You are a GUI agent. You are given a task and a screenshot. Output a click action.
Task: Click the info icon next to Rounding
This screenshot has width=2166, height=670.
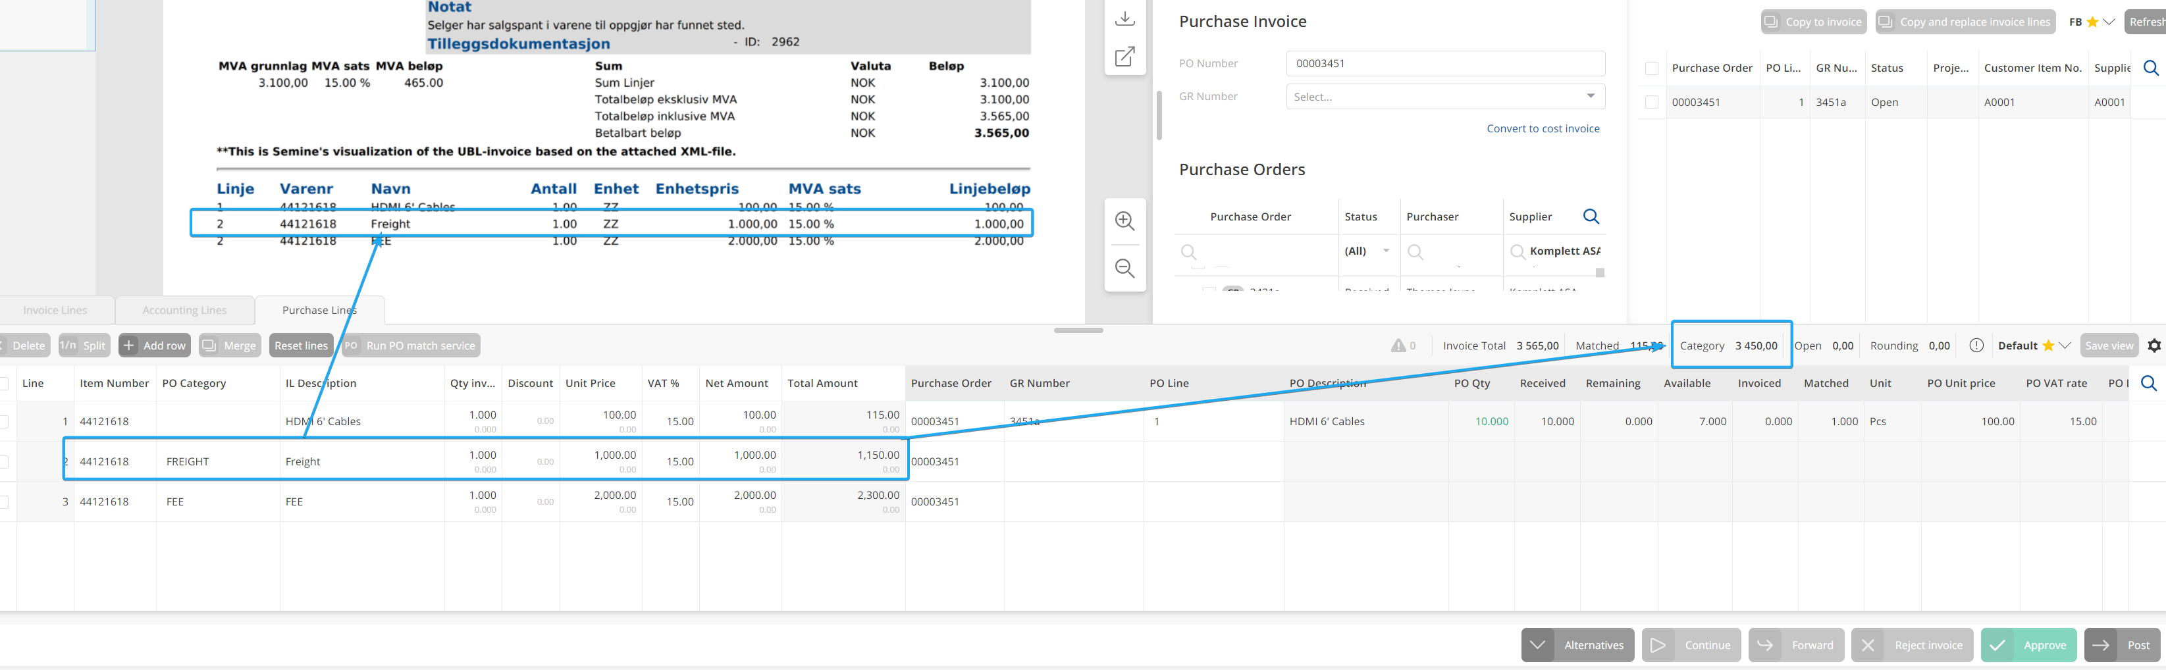coord(1976,346)
